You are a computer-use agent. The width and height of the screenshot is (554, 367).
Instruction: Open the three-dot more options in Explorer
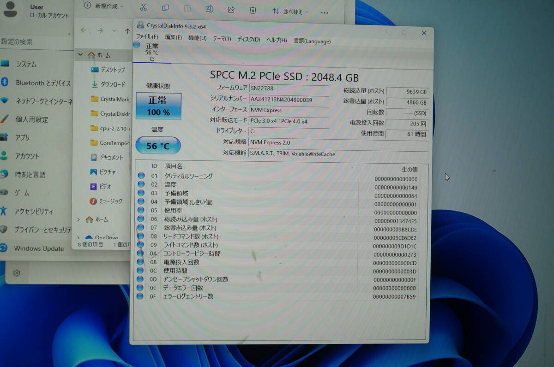(325, 12)
